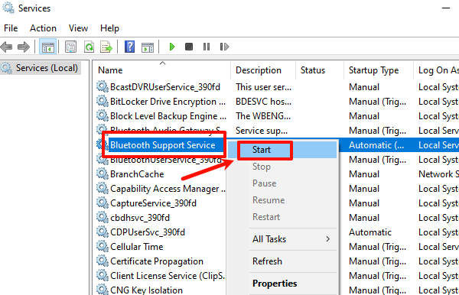Sort by the Startup Type column header
The width and height of the screenshot is (459, 295).
tap(373, 70)
